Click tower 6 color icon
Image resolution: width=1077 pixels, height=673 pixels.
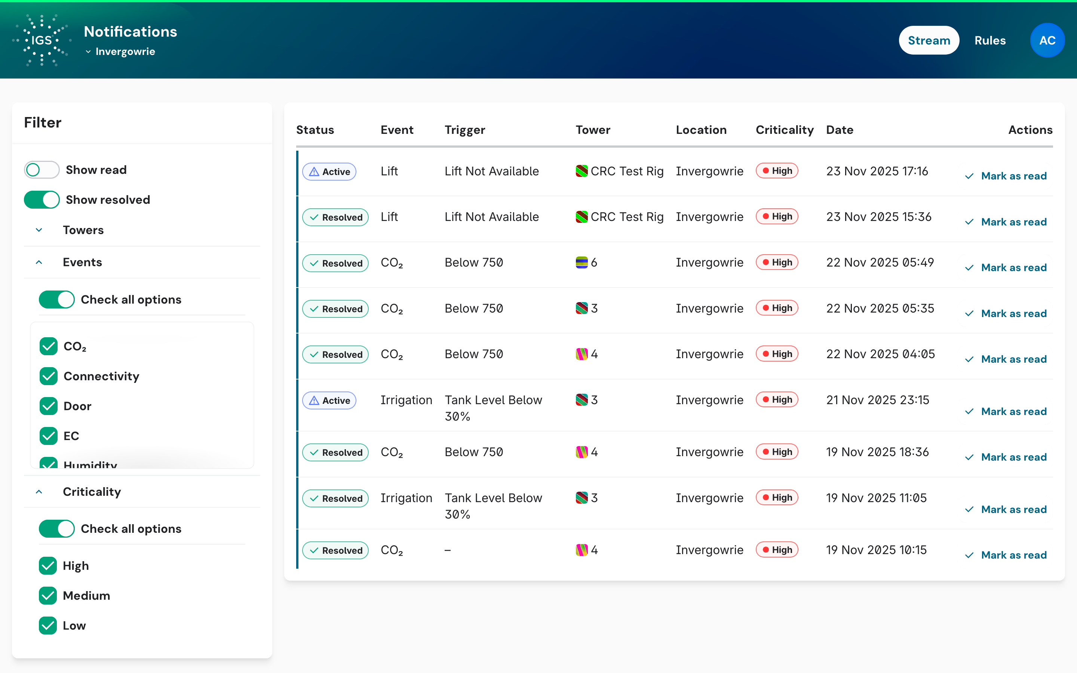581,262
